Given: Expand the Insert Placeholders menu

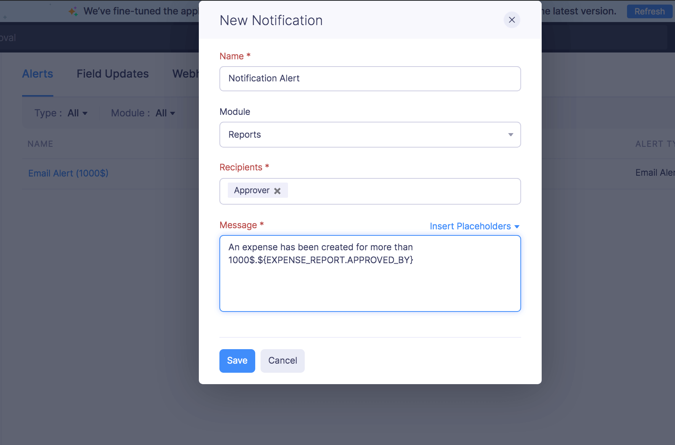Looking at the screenshot, I should tap(474, 226).
